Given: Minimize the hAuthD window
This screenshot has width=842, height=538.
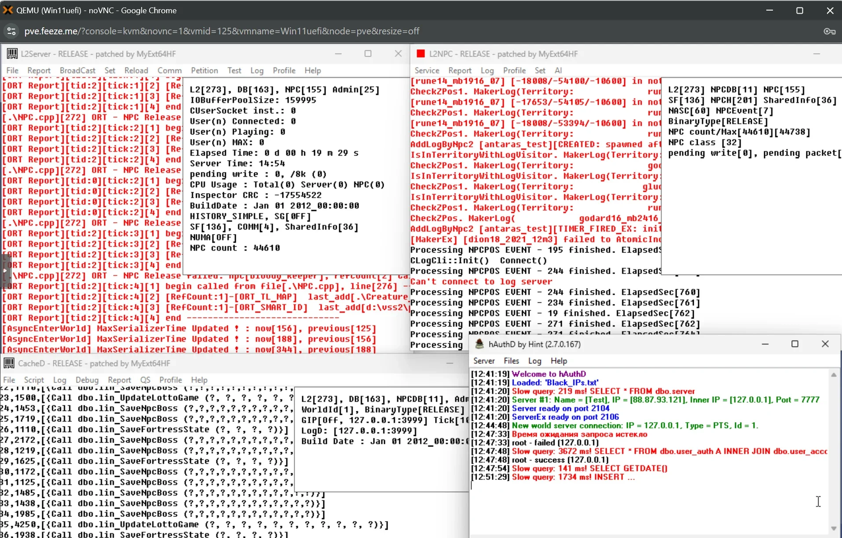Looking at the screenshot, I should click(x=765, y=344).
